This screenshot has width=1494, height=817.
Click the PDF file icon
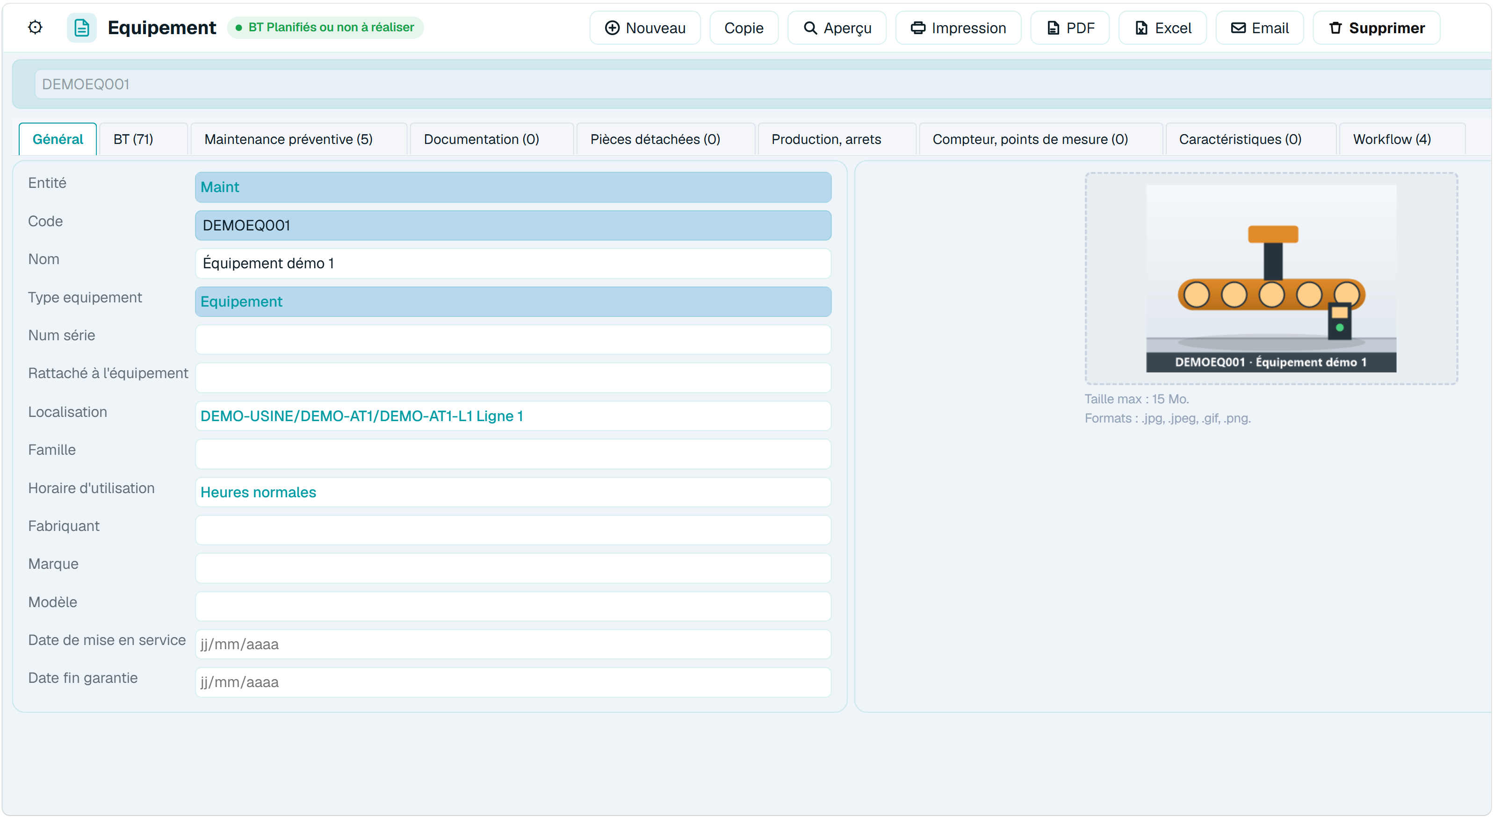(x=1053, y=28)
